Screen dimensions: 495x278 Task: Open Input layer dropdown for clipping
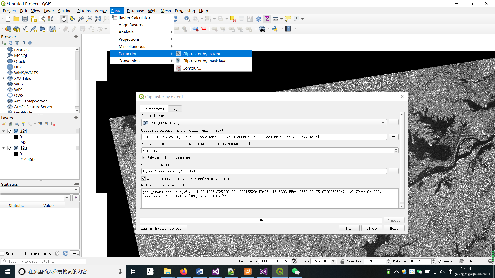point(383,123)
